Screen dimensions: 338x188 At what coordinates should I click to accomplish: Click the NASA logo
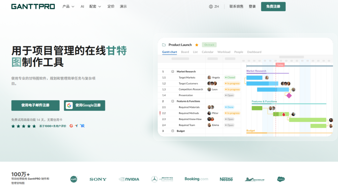(x=74, y=179)
